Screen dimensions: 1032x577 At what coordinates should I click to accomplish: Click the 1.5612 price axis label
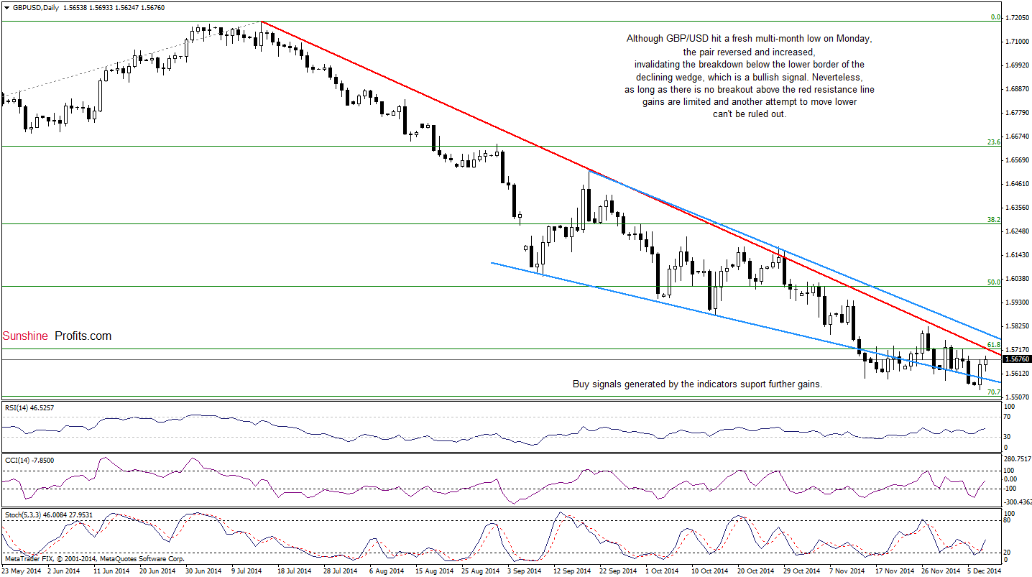(1016, 373)
